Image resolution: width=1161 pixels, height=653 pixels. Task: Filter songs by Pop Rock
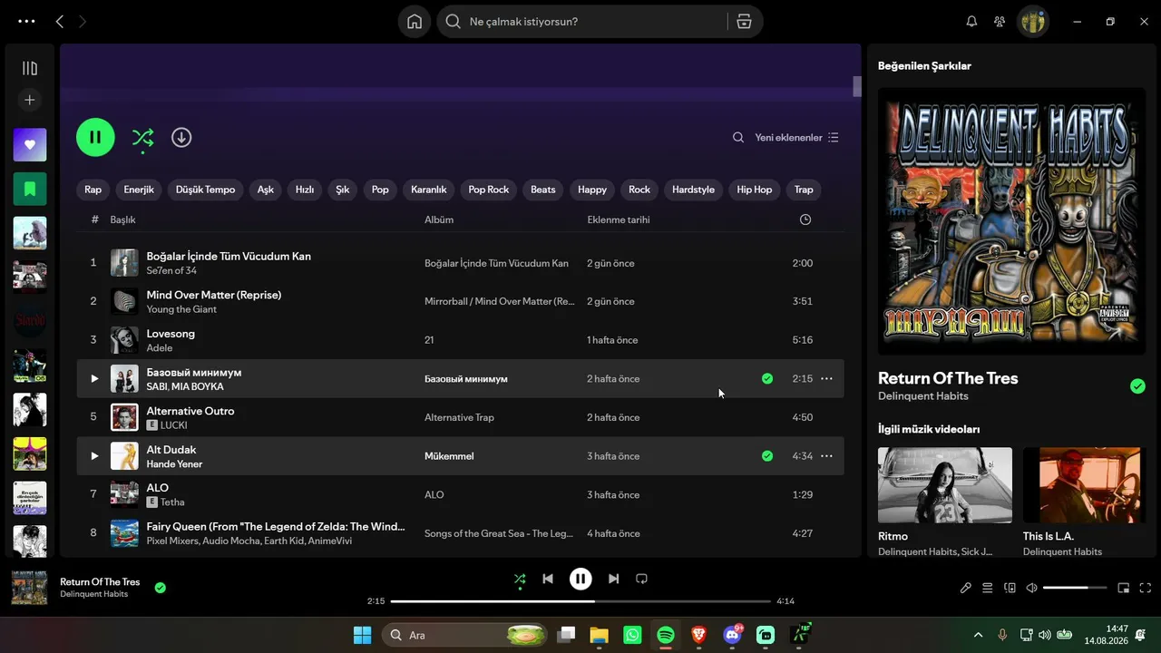(489, 190)
